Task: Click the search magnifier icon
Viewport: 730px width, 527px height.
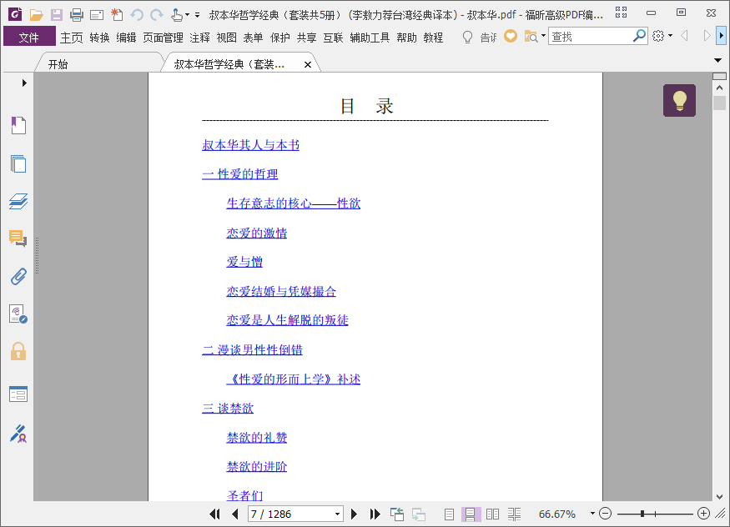Action: pos(639,35)
